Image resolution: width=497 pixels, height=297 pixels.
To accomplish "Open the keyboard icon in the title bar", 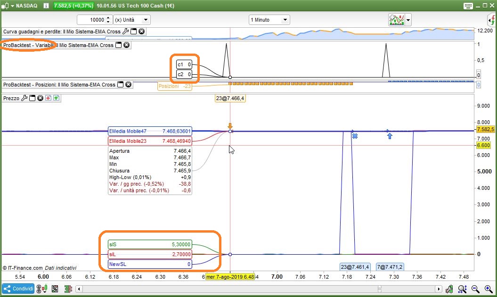I will click(468, 6).
